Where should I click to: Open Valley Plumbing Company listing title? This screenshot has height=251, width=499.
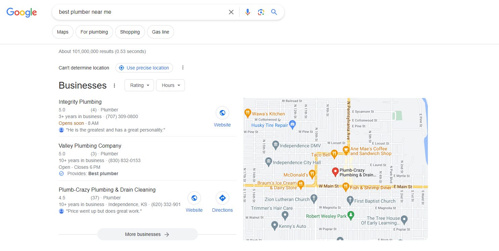tap(90, 146)
